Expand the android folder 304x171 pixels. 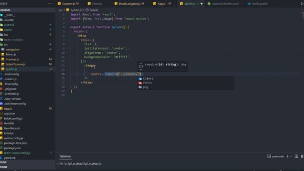coord(9,25)
